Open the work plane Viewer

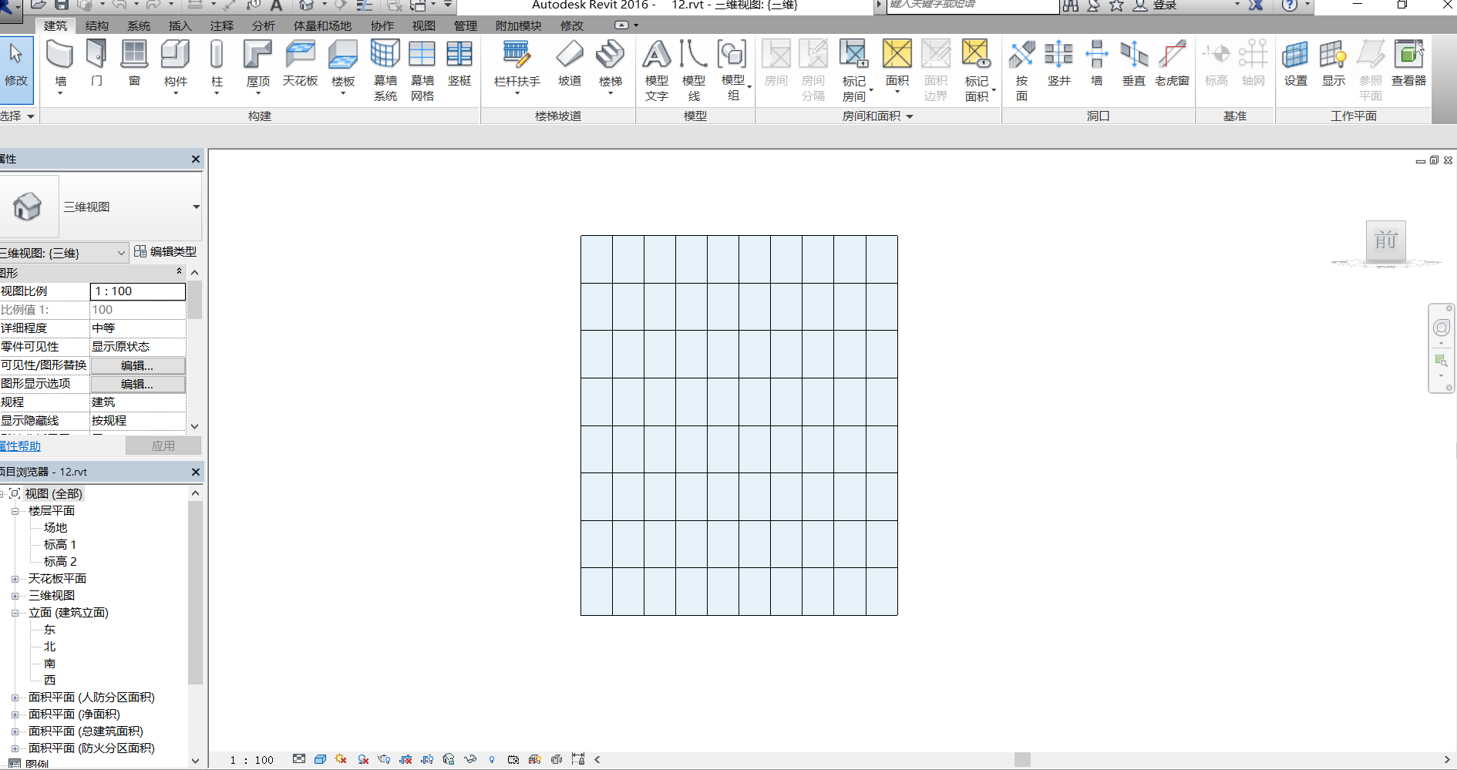pyautogui.click(x=1408, y=63)
